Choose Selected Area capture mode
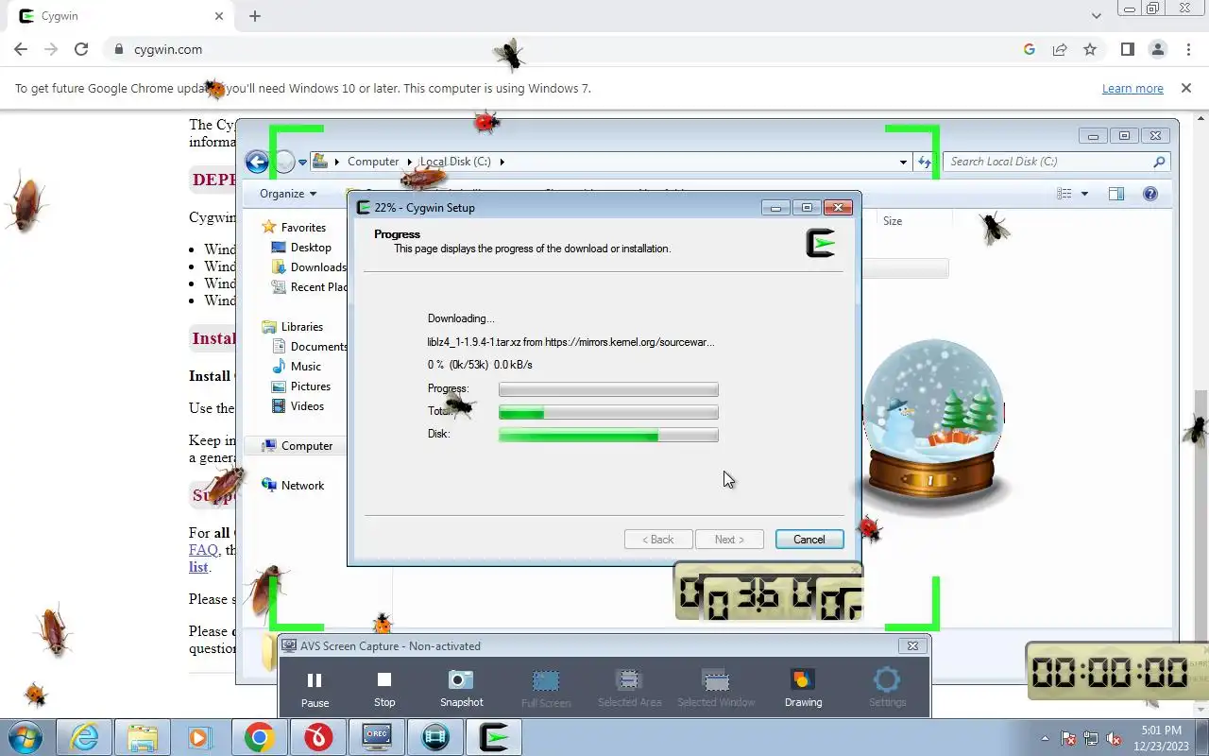This screenshot has width=1209, height=756. pos(629,689)
